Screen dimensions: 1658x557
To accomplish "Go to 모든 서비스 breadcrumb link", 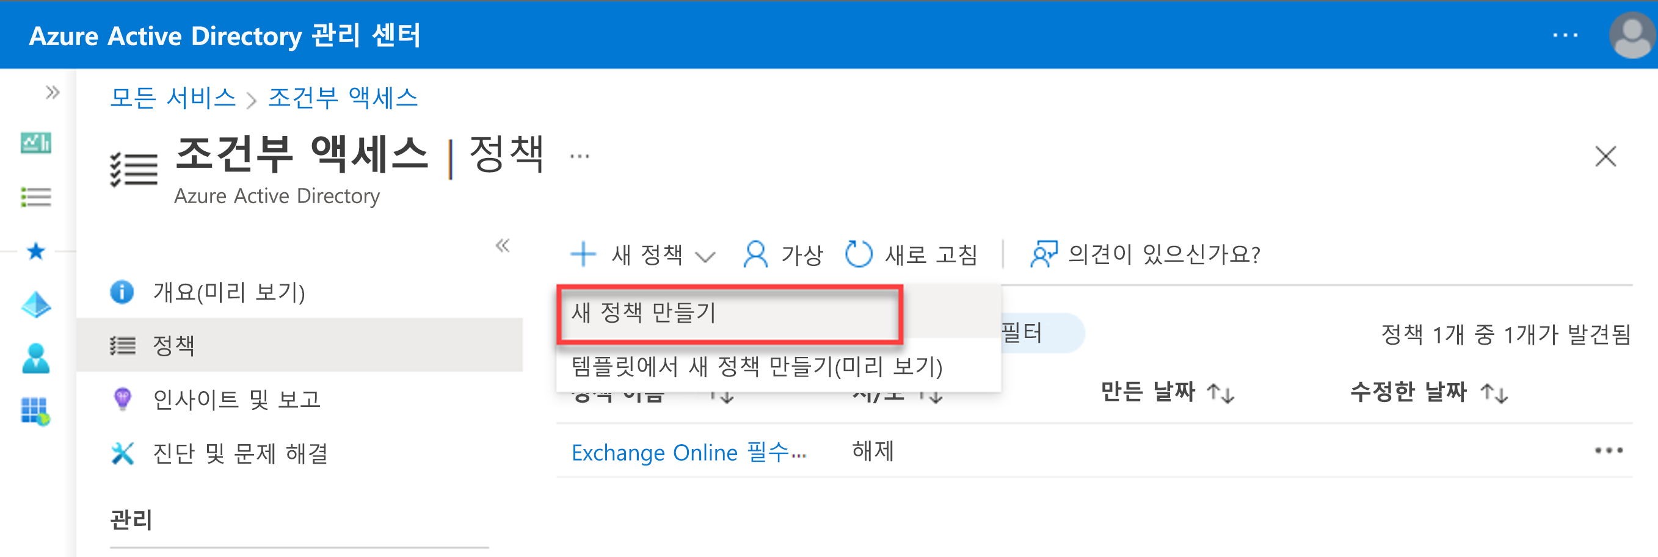I will tap(173, 98).
